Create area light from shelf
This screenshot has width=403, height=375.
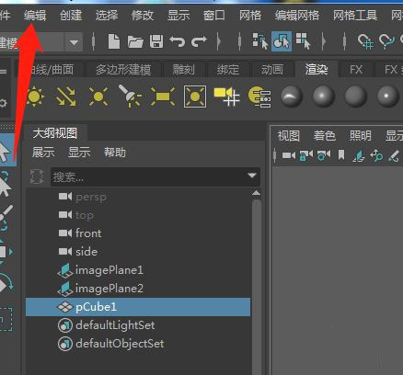[x=163, y=97]
